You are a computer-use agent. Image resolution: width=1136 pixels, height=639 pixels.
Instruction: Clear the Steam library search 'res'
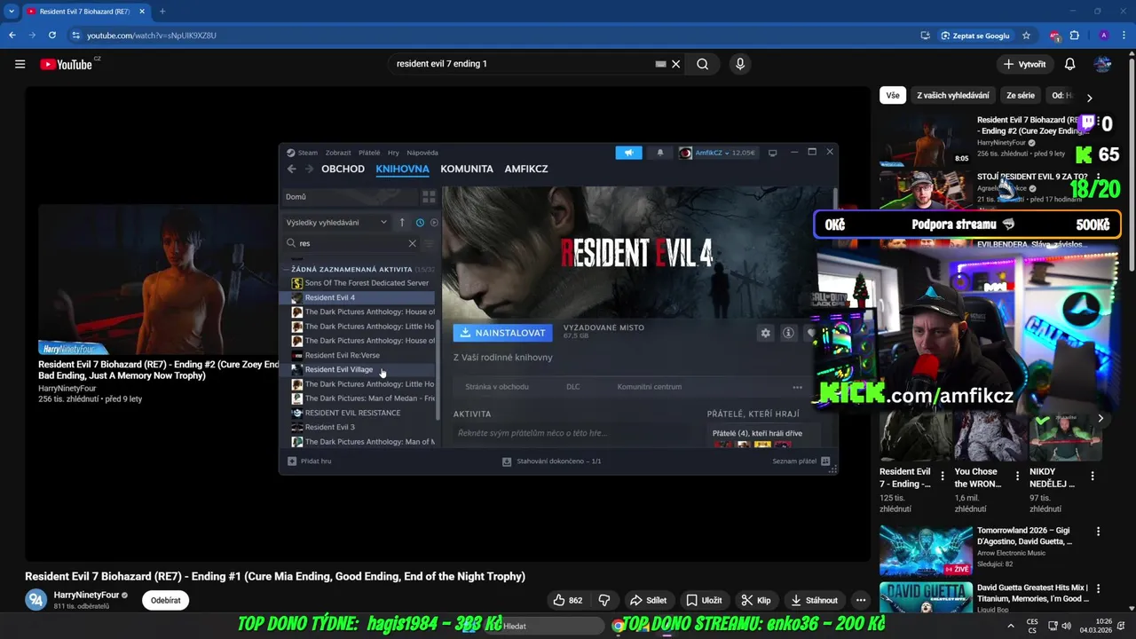(x=412, y=243)
